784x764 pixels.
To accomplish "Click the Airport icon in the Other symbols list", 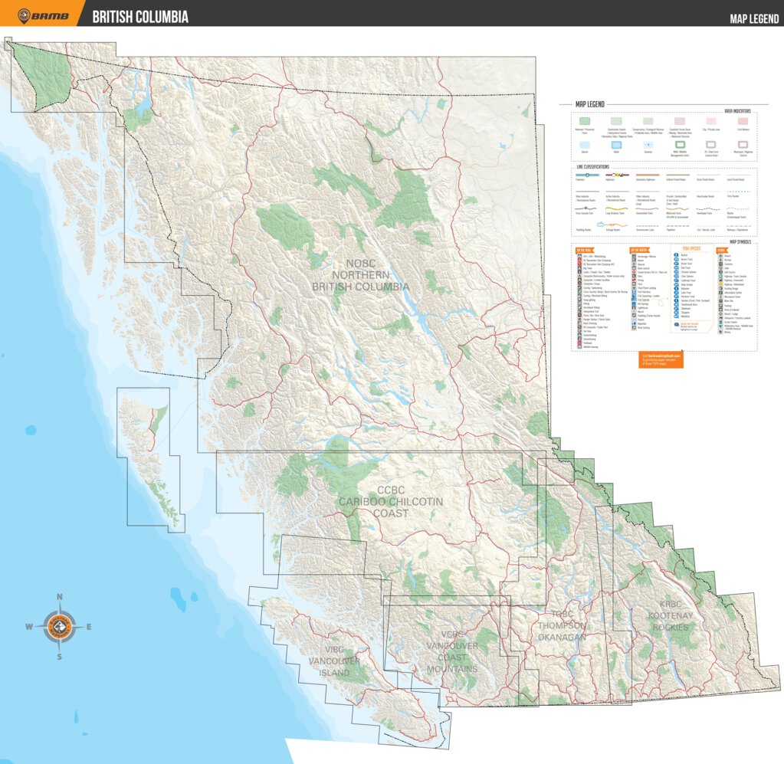I will click(x=720, y=256).
